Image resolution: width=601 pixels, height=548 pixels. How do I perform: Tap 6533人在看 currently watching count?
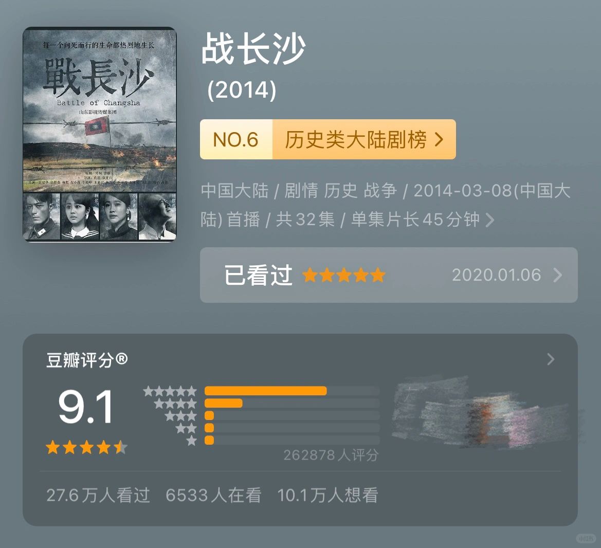(x=213, y=495)
